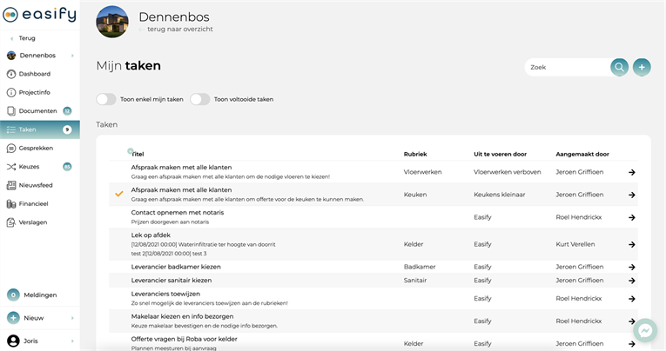Open the Vloerwerken task via arrow
The height and width of the screenshot is (351, 666).
[x=632, y=172]
